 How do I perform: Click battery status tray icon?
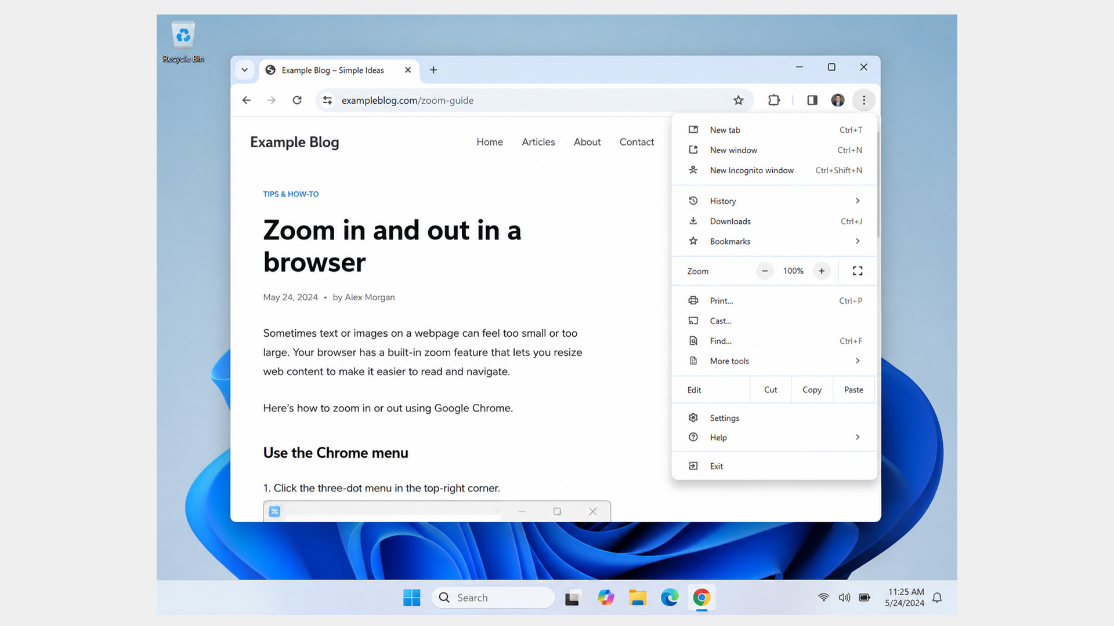point(865,598)
